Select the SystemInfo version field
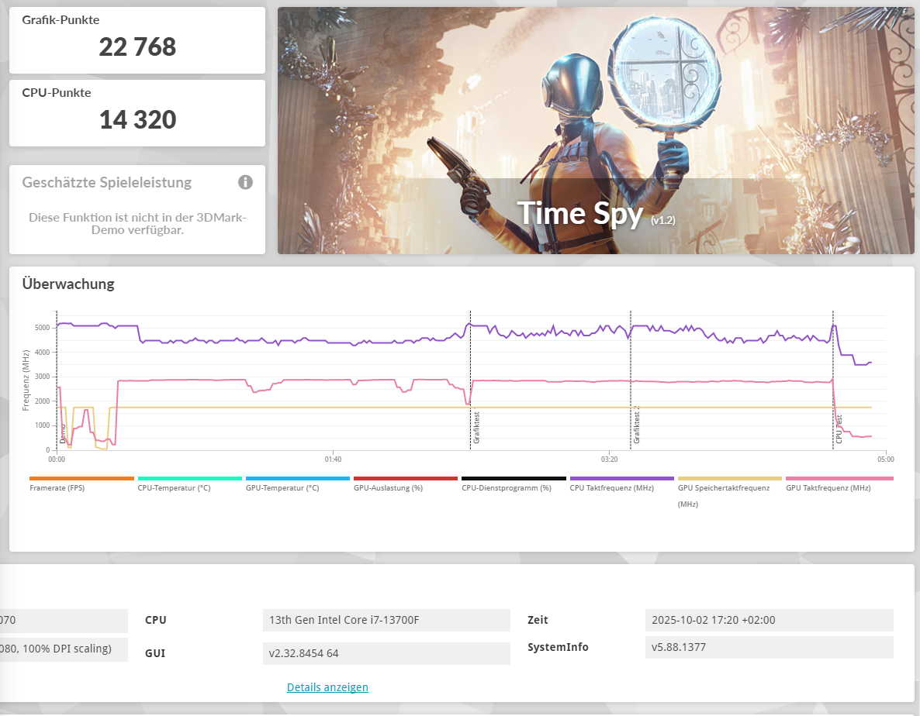The image size is (920, 716). (769, 647)
